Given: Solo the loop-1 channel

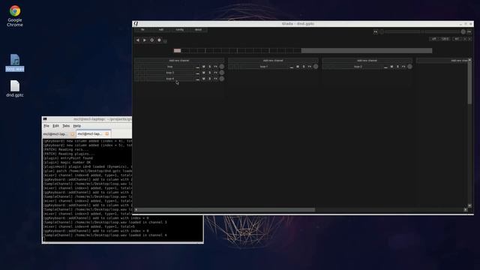Looking at the screenshot, I should 304,67.
